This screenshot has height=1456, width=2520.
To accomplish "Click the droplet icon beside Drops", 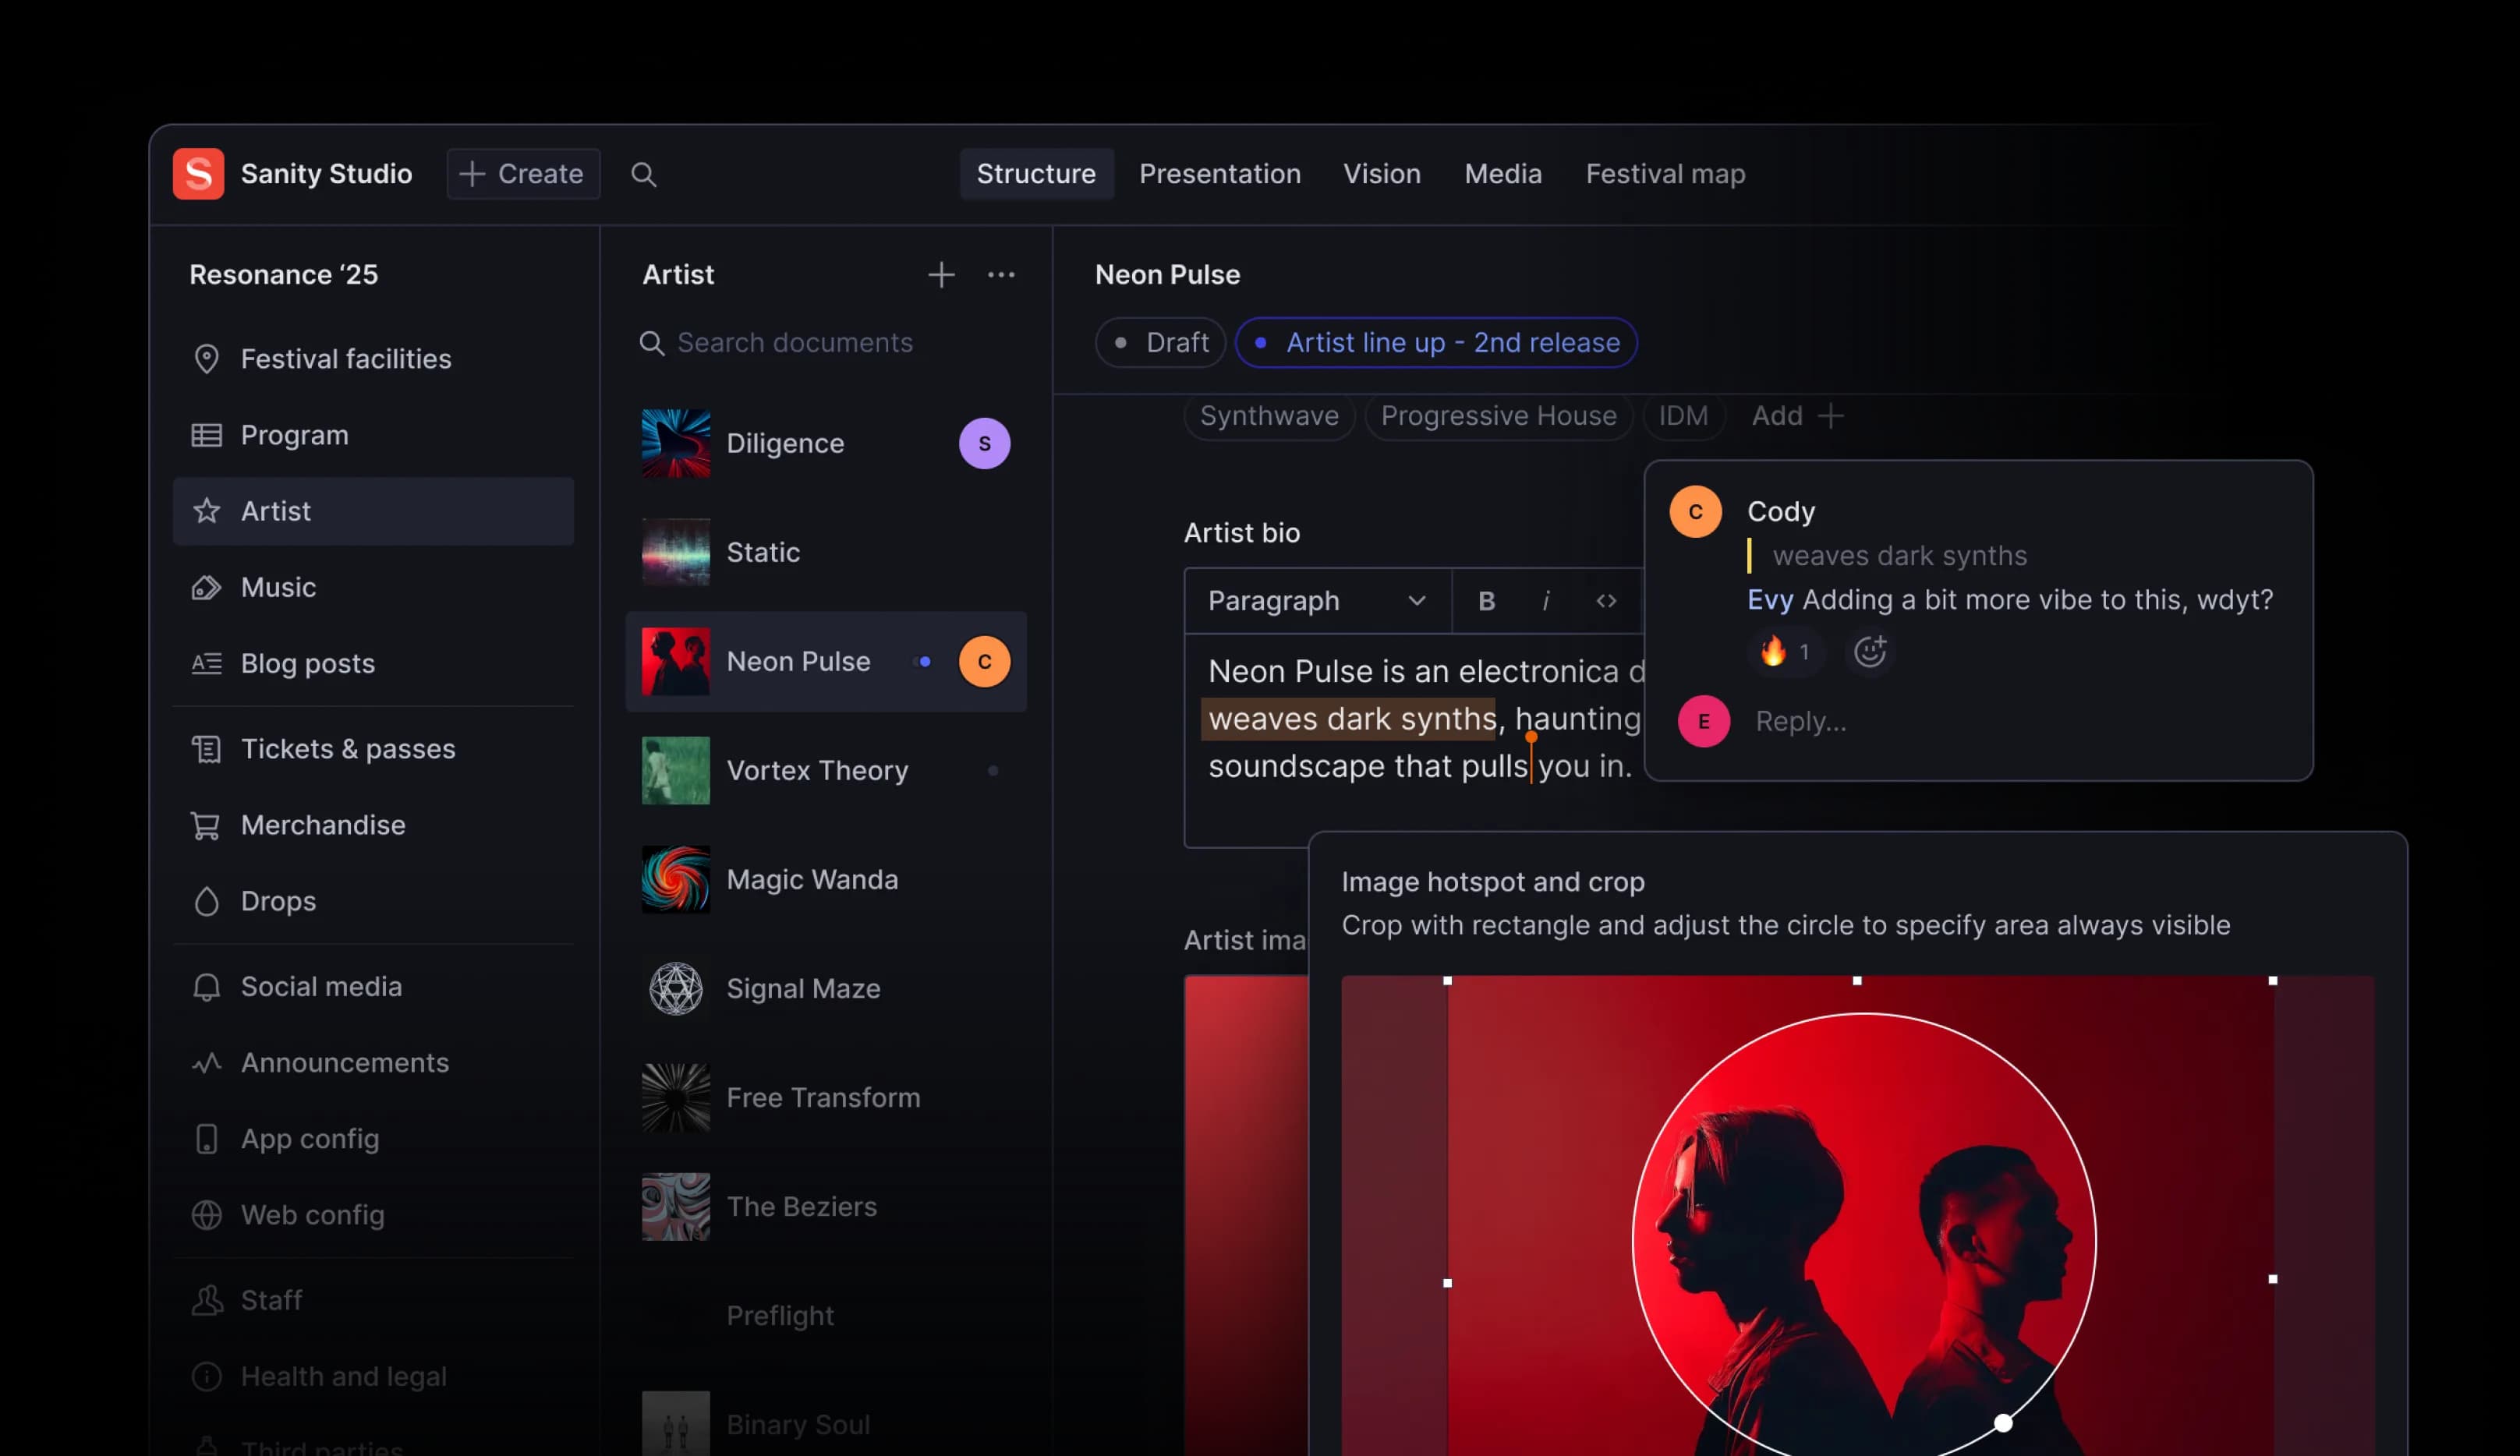I will point(206,902).
